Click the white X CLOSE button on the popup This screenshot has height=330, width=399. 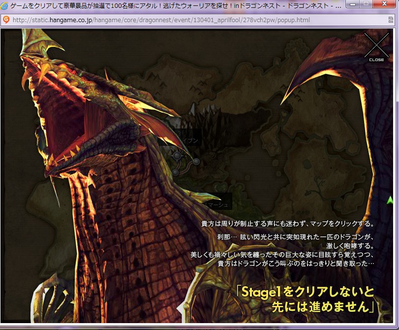click(x=376, y=47)
